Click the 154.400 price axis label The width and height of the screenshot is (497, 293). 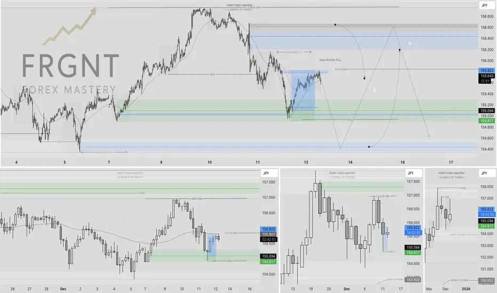tap(487, 149)
